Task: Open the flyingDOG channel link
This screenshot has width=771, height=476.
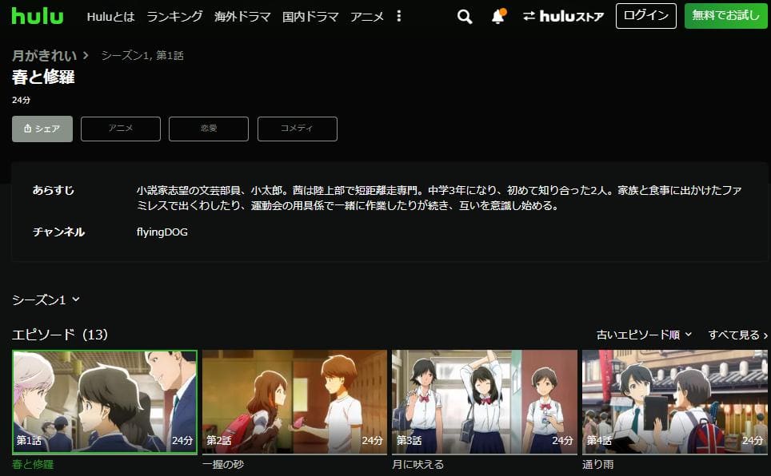Action: [162, 232]
